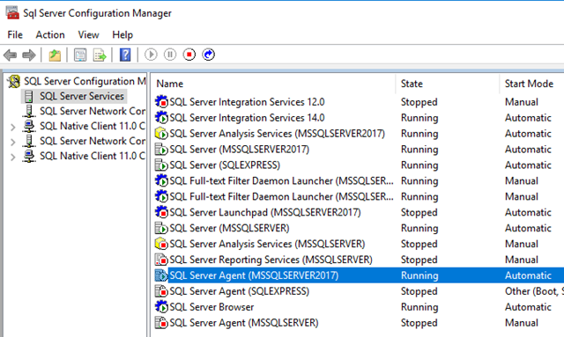Select SQL Server Services tree node

(82, 96)
